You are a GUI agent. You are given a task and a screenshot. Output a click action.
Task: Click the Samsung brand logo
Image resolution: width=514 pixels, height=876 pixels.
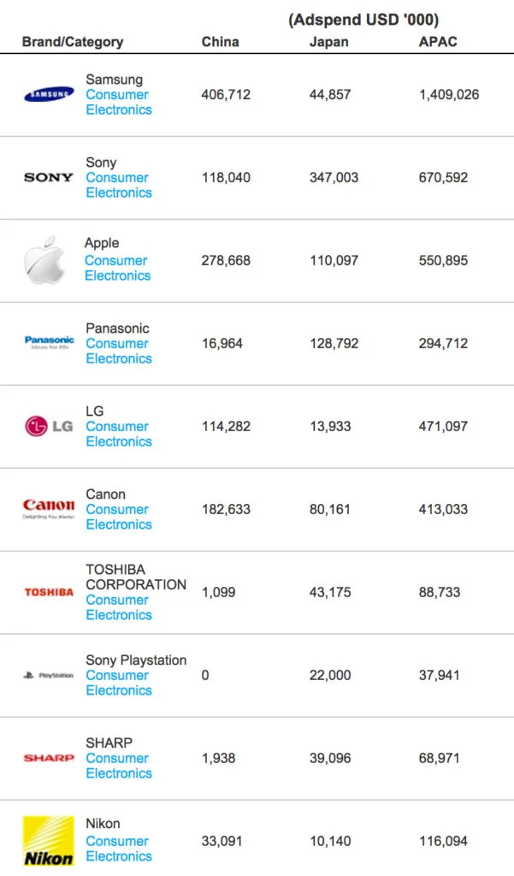[49, 94]
